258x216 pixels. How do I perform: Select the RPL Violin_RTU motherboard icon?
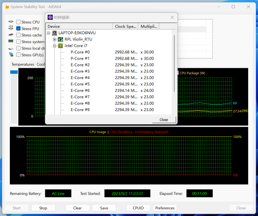(x=60, y=39)
